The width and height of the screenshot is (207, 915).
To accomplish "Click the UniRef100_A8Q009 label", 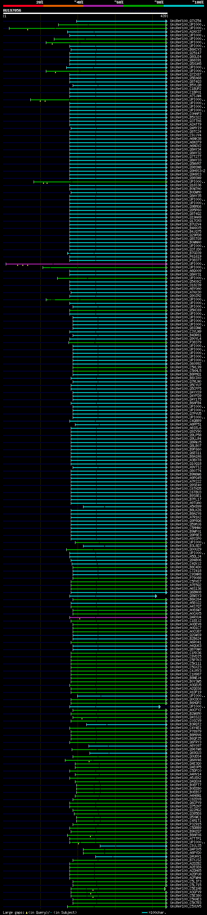I will (185, 271).
